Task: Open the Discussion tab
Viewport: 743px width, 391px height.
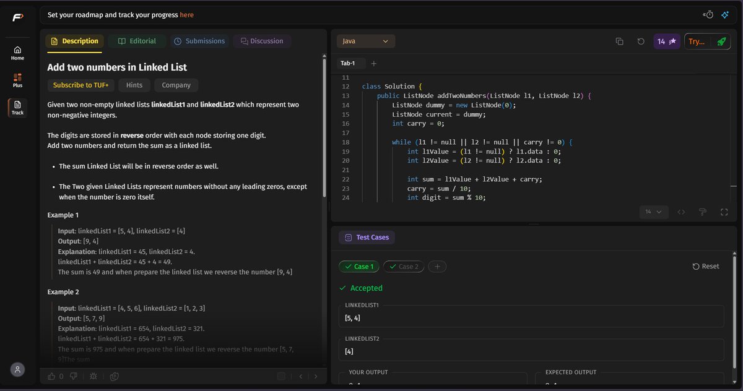Action: 262,41
